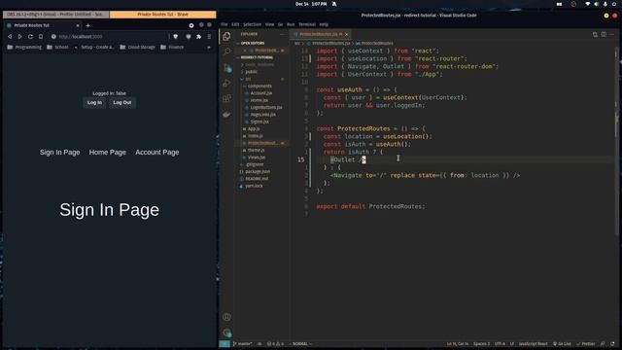The width and height of the screenshot is (622, 350).
Task: Collapse the src folder
Action: pyautogui.click(x=248, y=79)
